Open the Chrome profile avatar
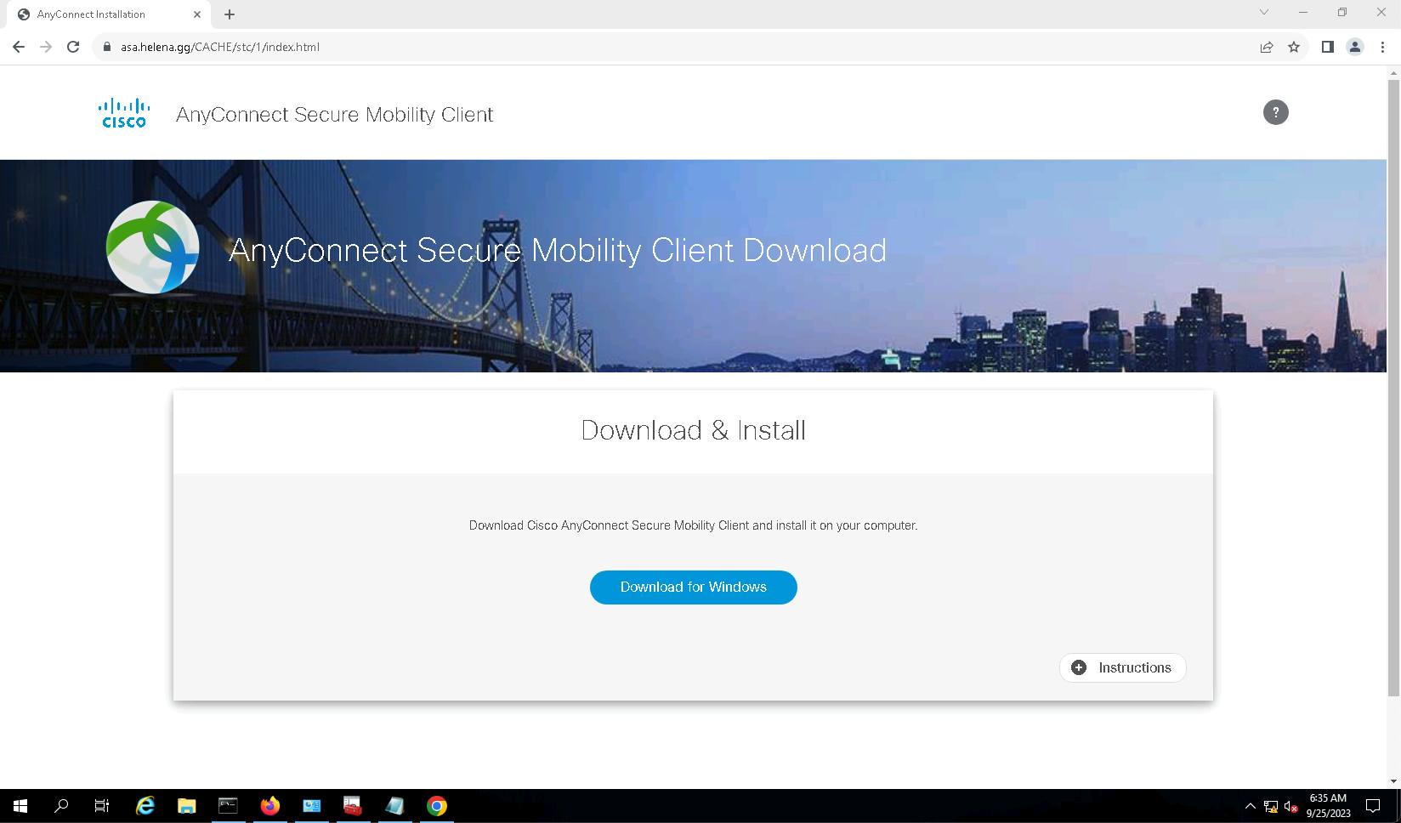Image resolution: width=1401 pixels, height=823 pixels. tap(1355, 47)
